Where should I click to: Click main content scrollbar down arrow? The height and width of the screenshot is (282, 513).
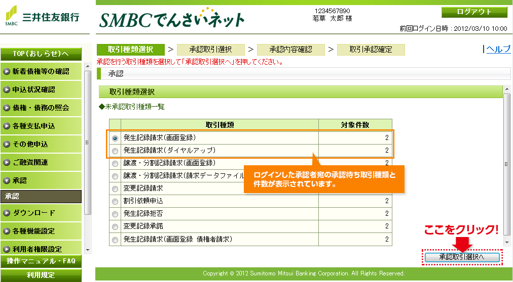507,243
